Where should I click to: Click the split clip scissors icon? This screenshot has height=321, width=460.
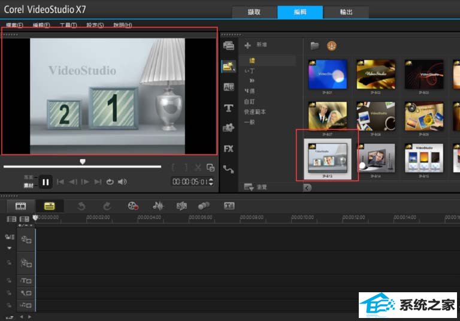(198, 168)
